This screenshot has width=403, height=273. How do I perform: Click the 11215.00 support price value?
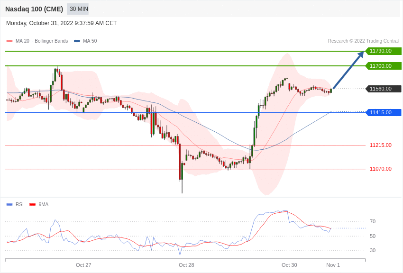pos(381,146)
